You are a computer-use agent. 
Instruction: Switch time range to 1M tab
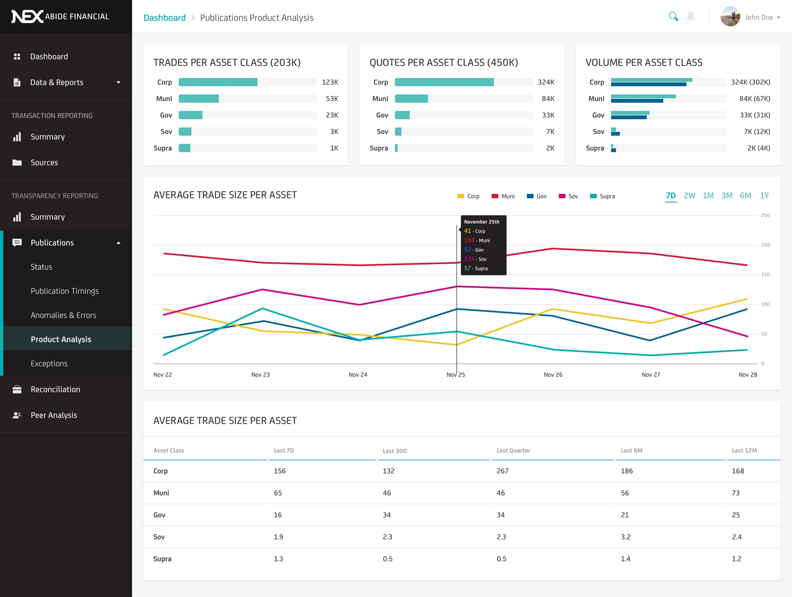pos(708,196)
